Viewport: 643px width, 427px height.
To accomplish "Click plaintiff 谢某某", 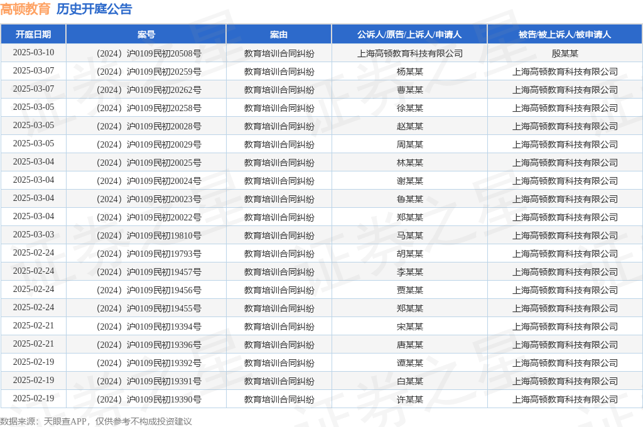I will coord(409,181).
